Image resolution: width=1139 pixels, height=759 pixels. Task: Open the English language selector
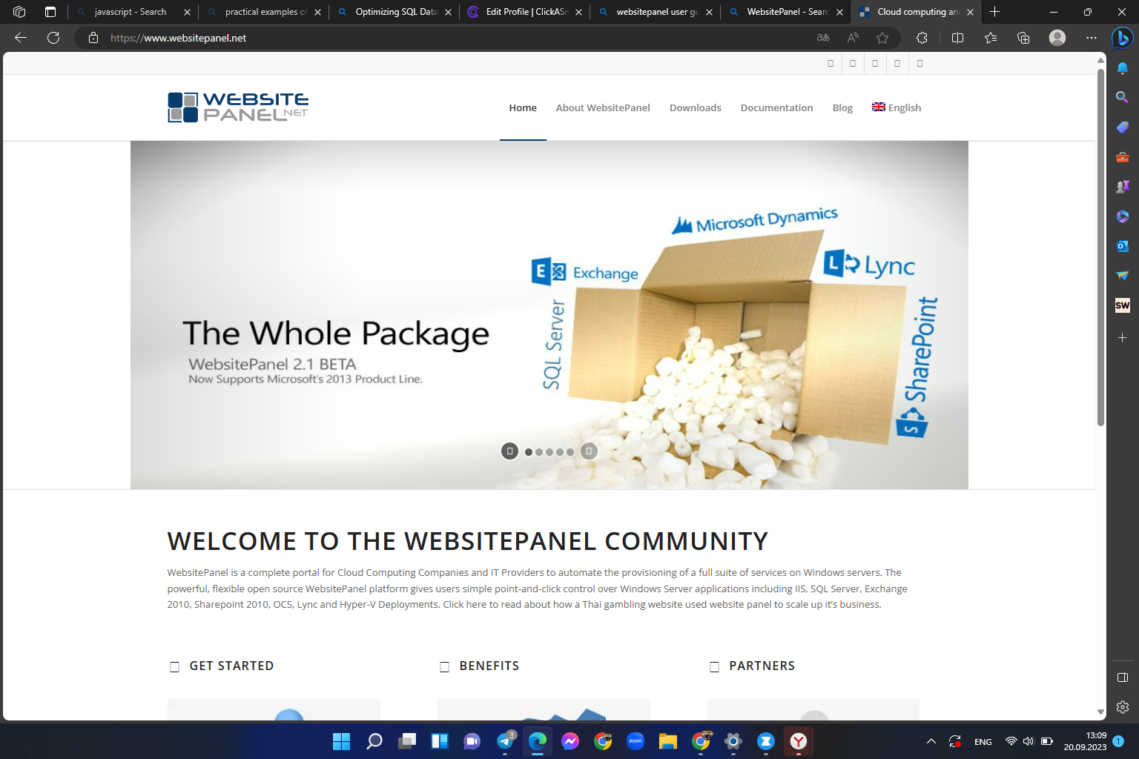[x=897, y=107]
